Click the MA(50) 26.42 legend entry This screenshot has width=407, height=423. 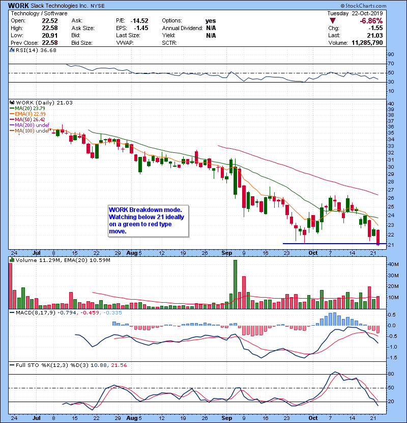[x=27, y=119]
